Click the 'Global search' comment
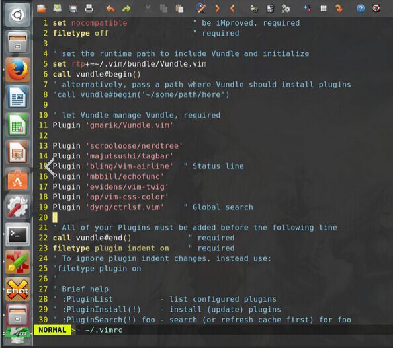This screenshot has height=348, width=393. [223, 207]
